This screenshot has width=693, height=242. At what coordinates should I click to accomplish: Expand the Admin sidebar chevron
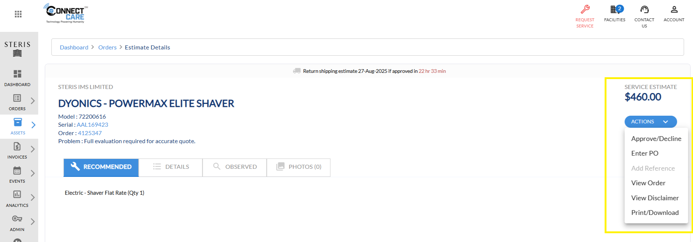click(x=33, y=221)
